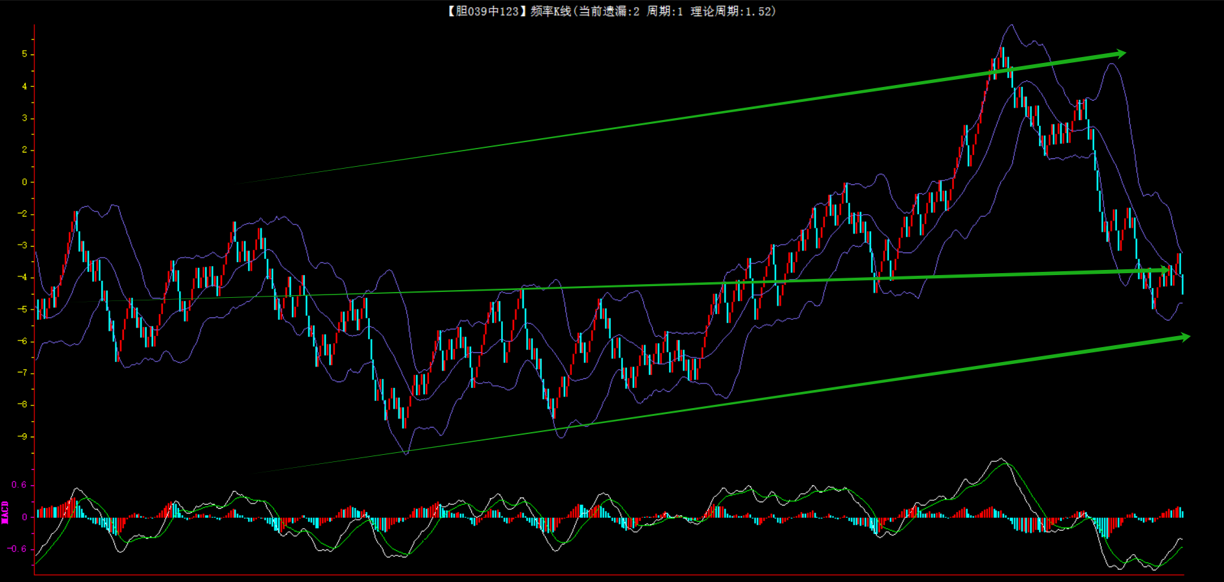
Task: Click the MACD axis label -0.6
Action: [18, 549]
